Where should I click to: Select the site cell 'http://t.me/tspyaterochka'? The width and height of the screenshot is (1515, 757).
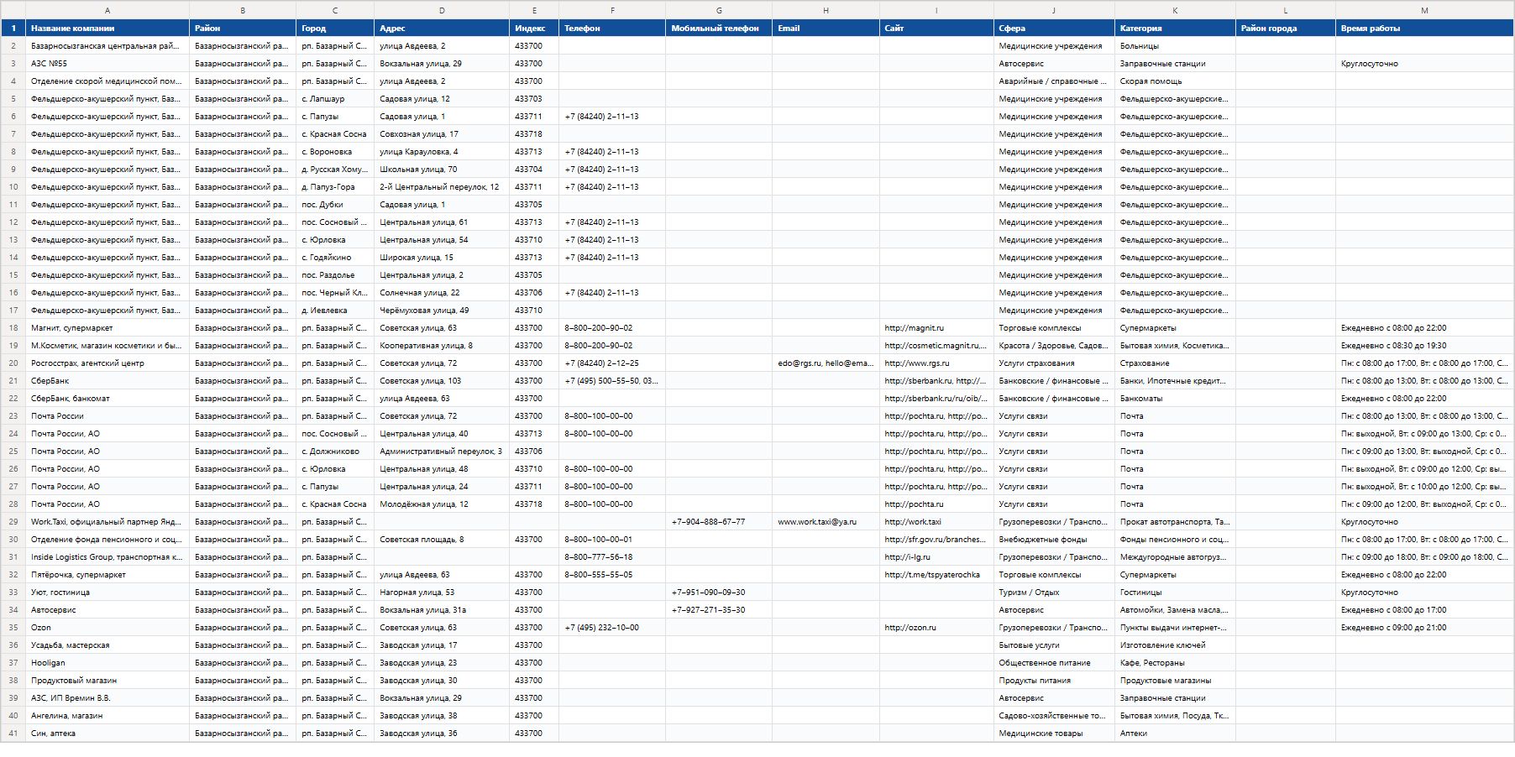pyautogui.click(x=936, y=575)
